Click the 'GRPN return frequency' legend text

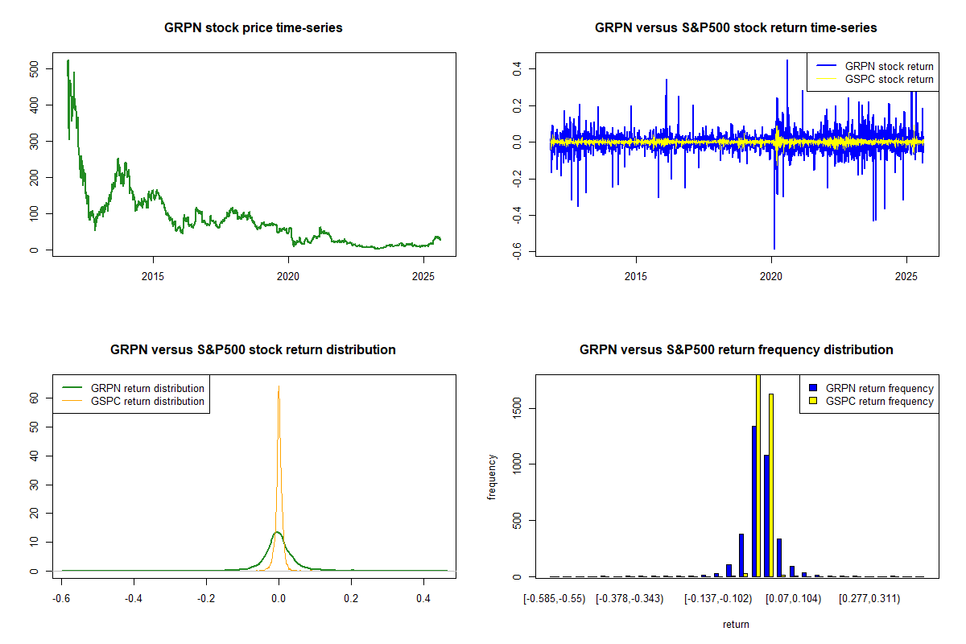pyautogui.click(x=879, y=388)
